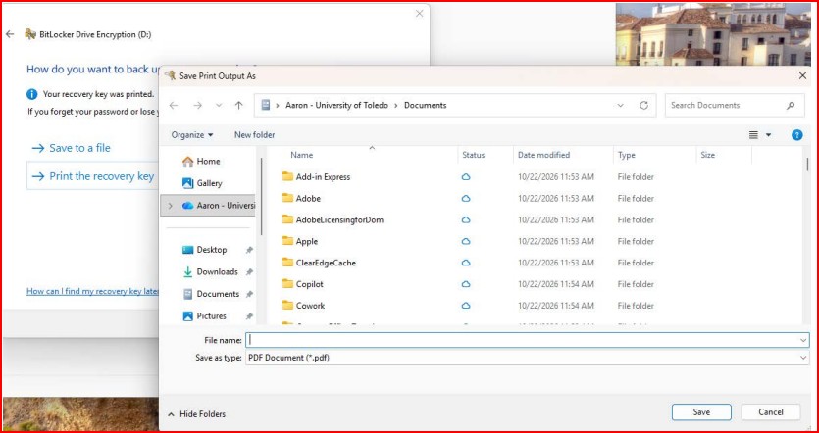819x433 pixels.
Task: Go forward in the Save dialog navigation
Action: [197, 106]
